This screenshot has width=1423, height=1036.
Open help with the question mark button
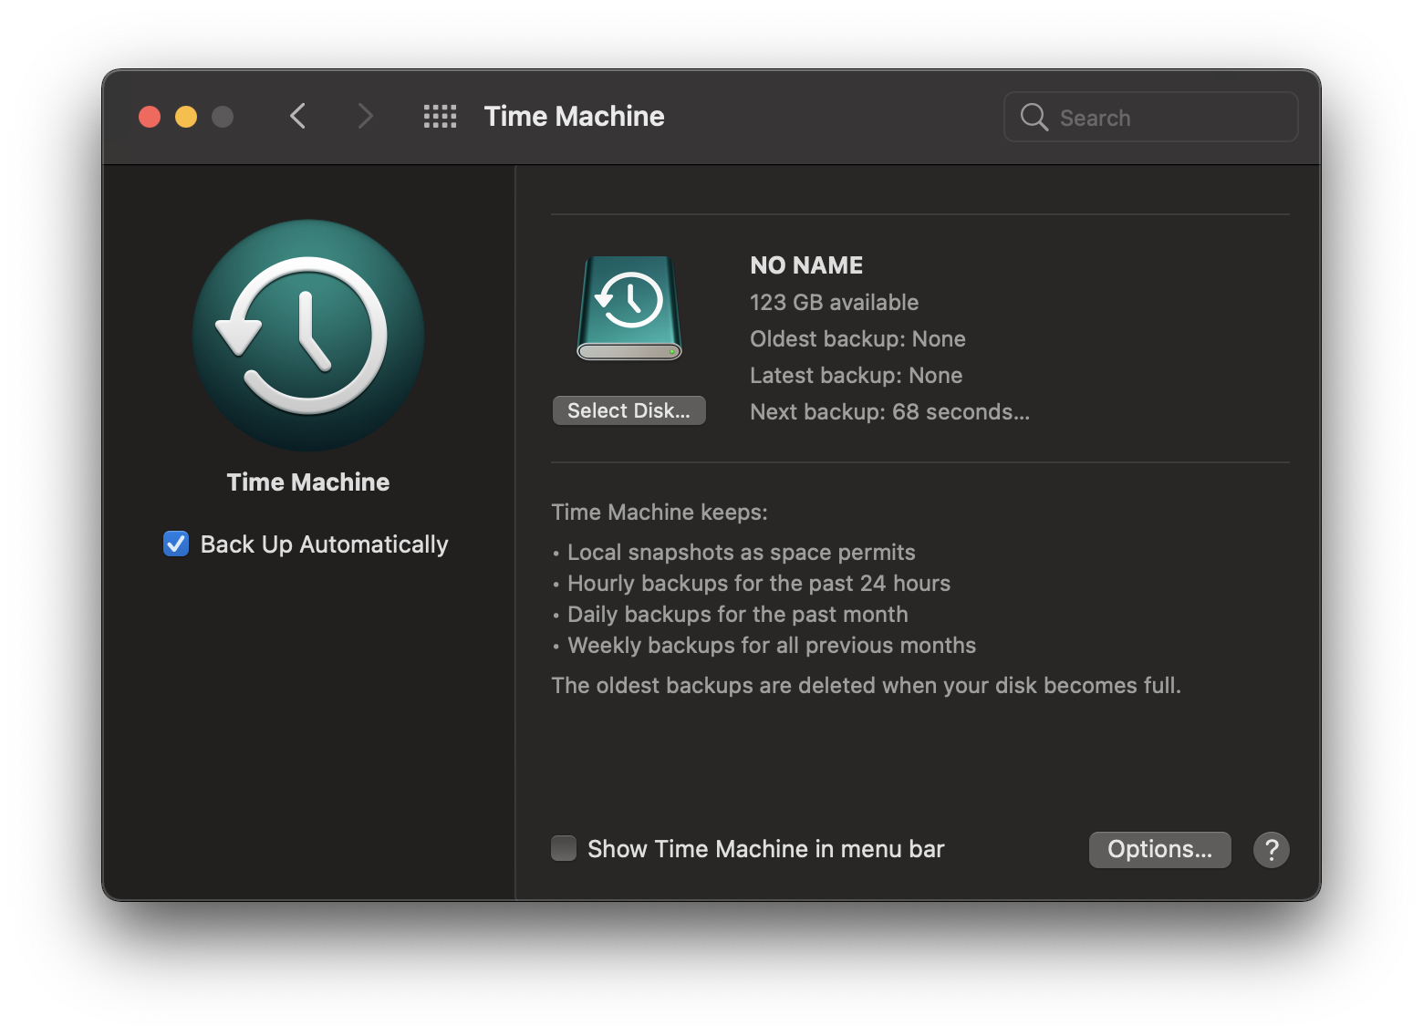tap(1271, 850)
